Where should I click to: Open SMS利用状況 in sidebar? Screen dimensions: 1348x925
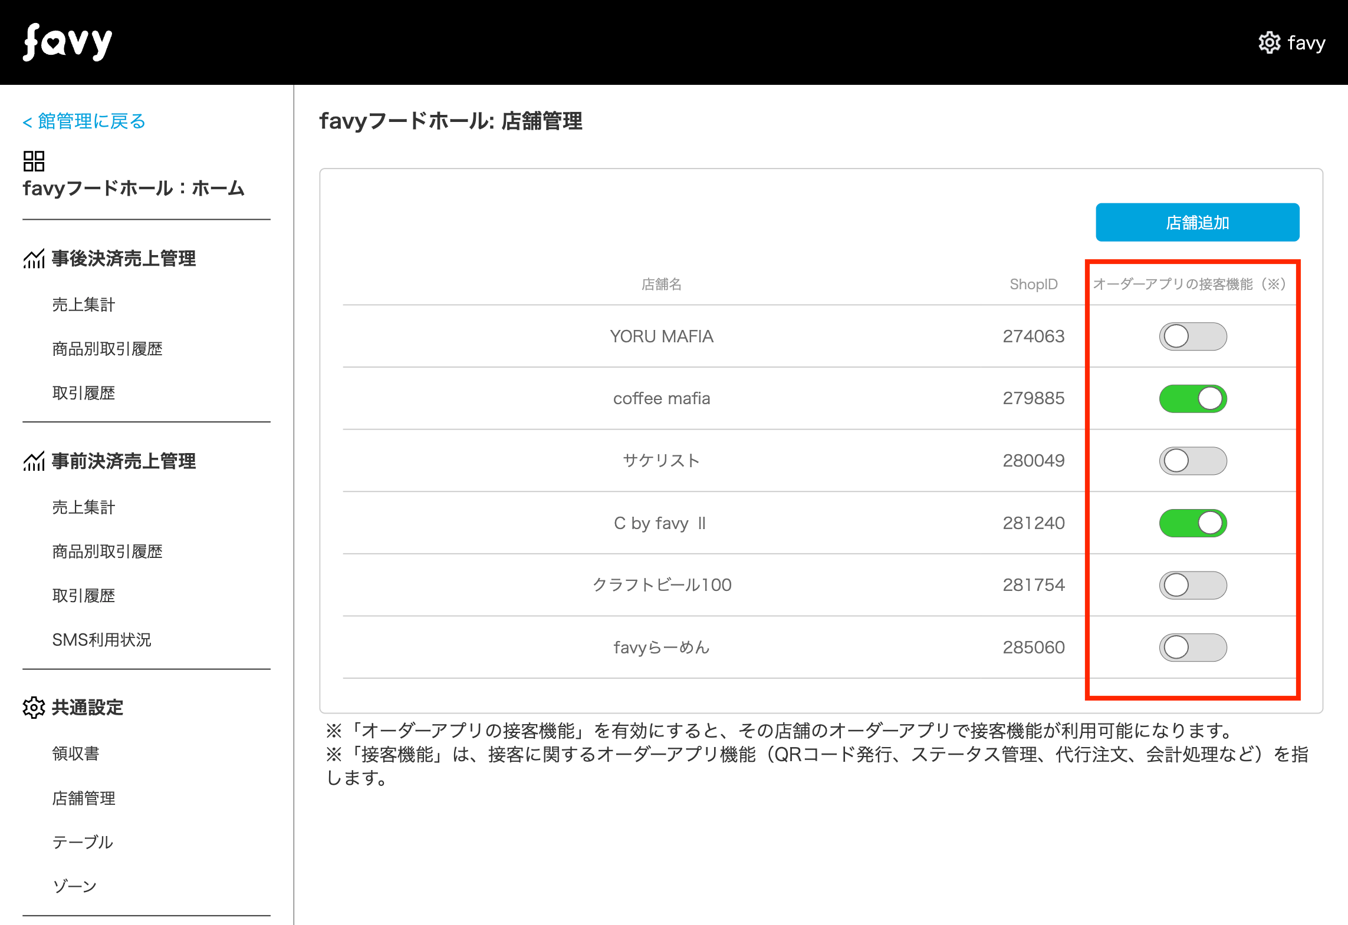pyautogui.click(x=101, y=640)
